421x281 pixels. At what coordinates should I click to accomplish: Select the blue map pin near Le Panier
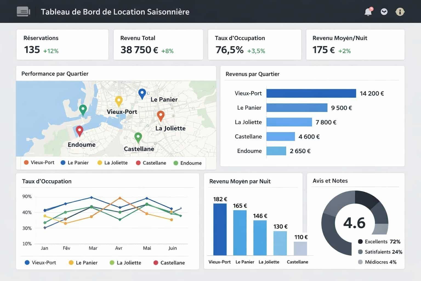pyautogui.click(x=142, y=93)
